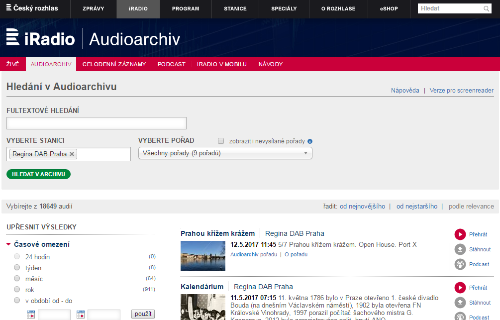500x320 pixels.
Task: Play the Kalendárium episode
Action: 460,288
